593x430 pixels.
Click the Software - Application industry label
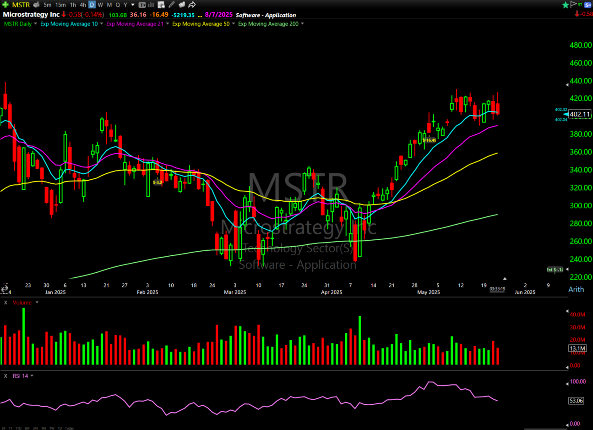tap(266, 15)
